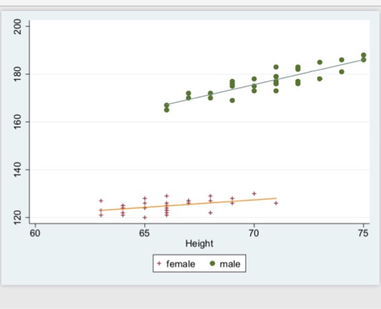
Task: Click the 200 y-axis tick label
Action: [17, 26]
